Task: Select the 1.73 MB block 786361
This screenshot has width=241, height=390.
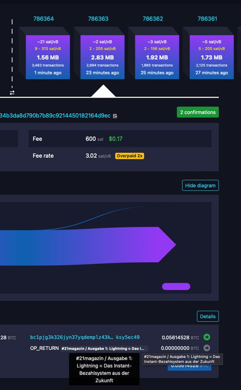Action: tap(212, 57)
